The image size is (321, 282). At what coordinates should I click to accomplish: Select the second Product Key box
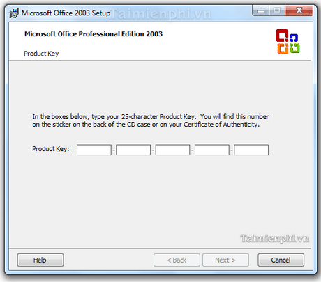pyautogui.click(x=133, y=150)
